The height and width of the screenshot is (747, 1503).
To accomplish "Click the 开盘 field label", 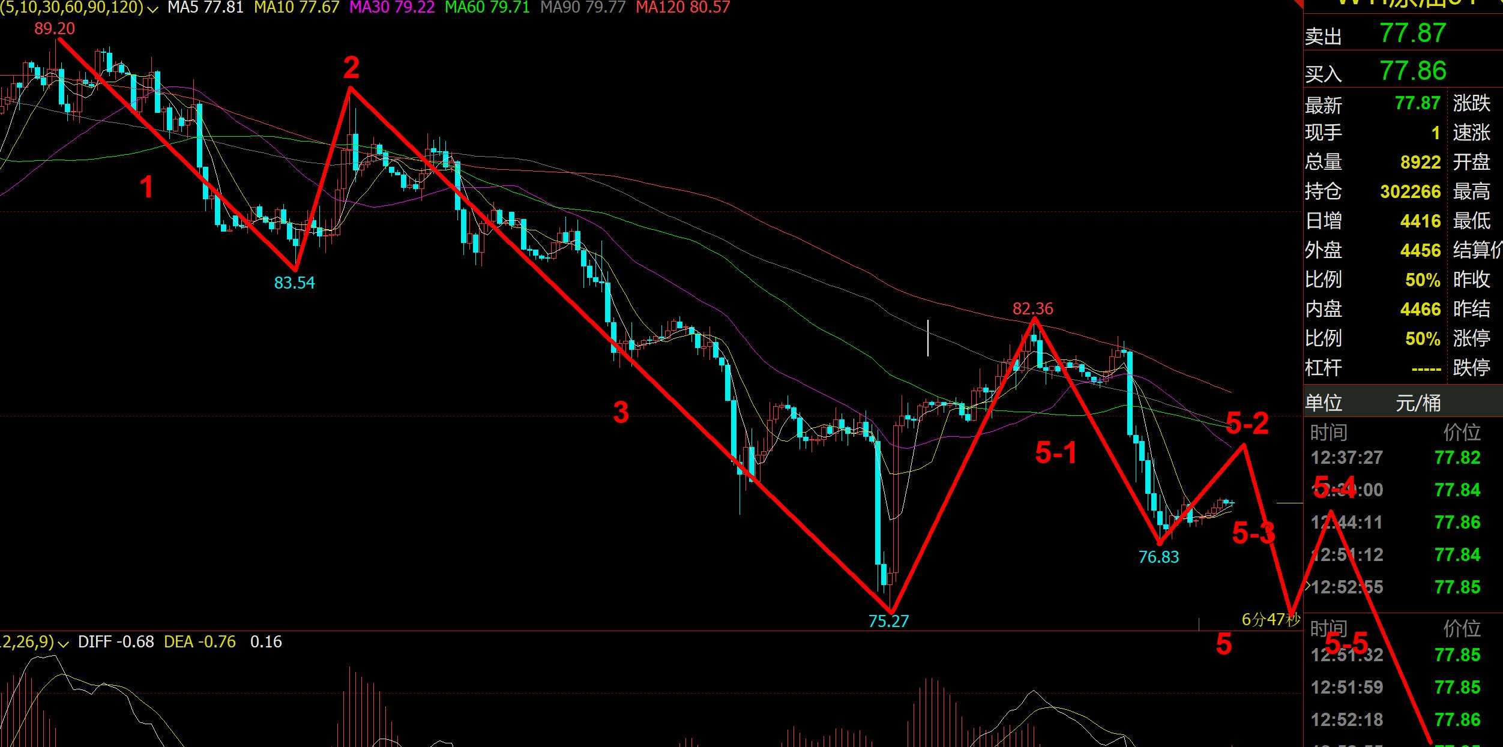I will coord(1471,162).
